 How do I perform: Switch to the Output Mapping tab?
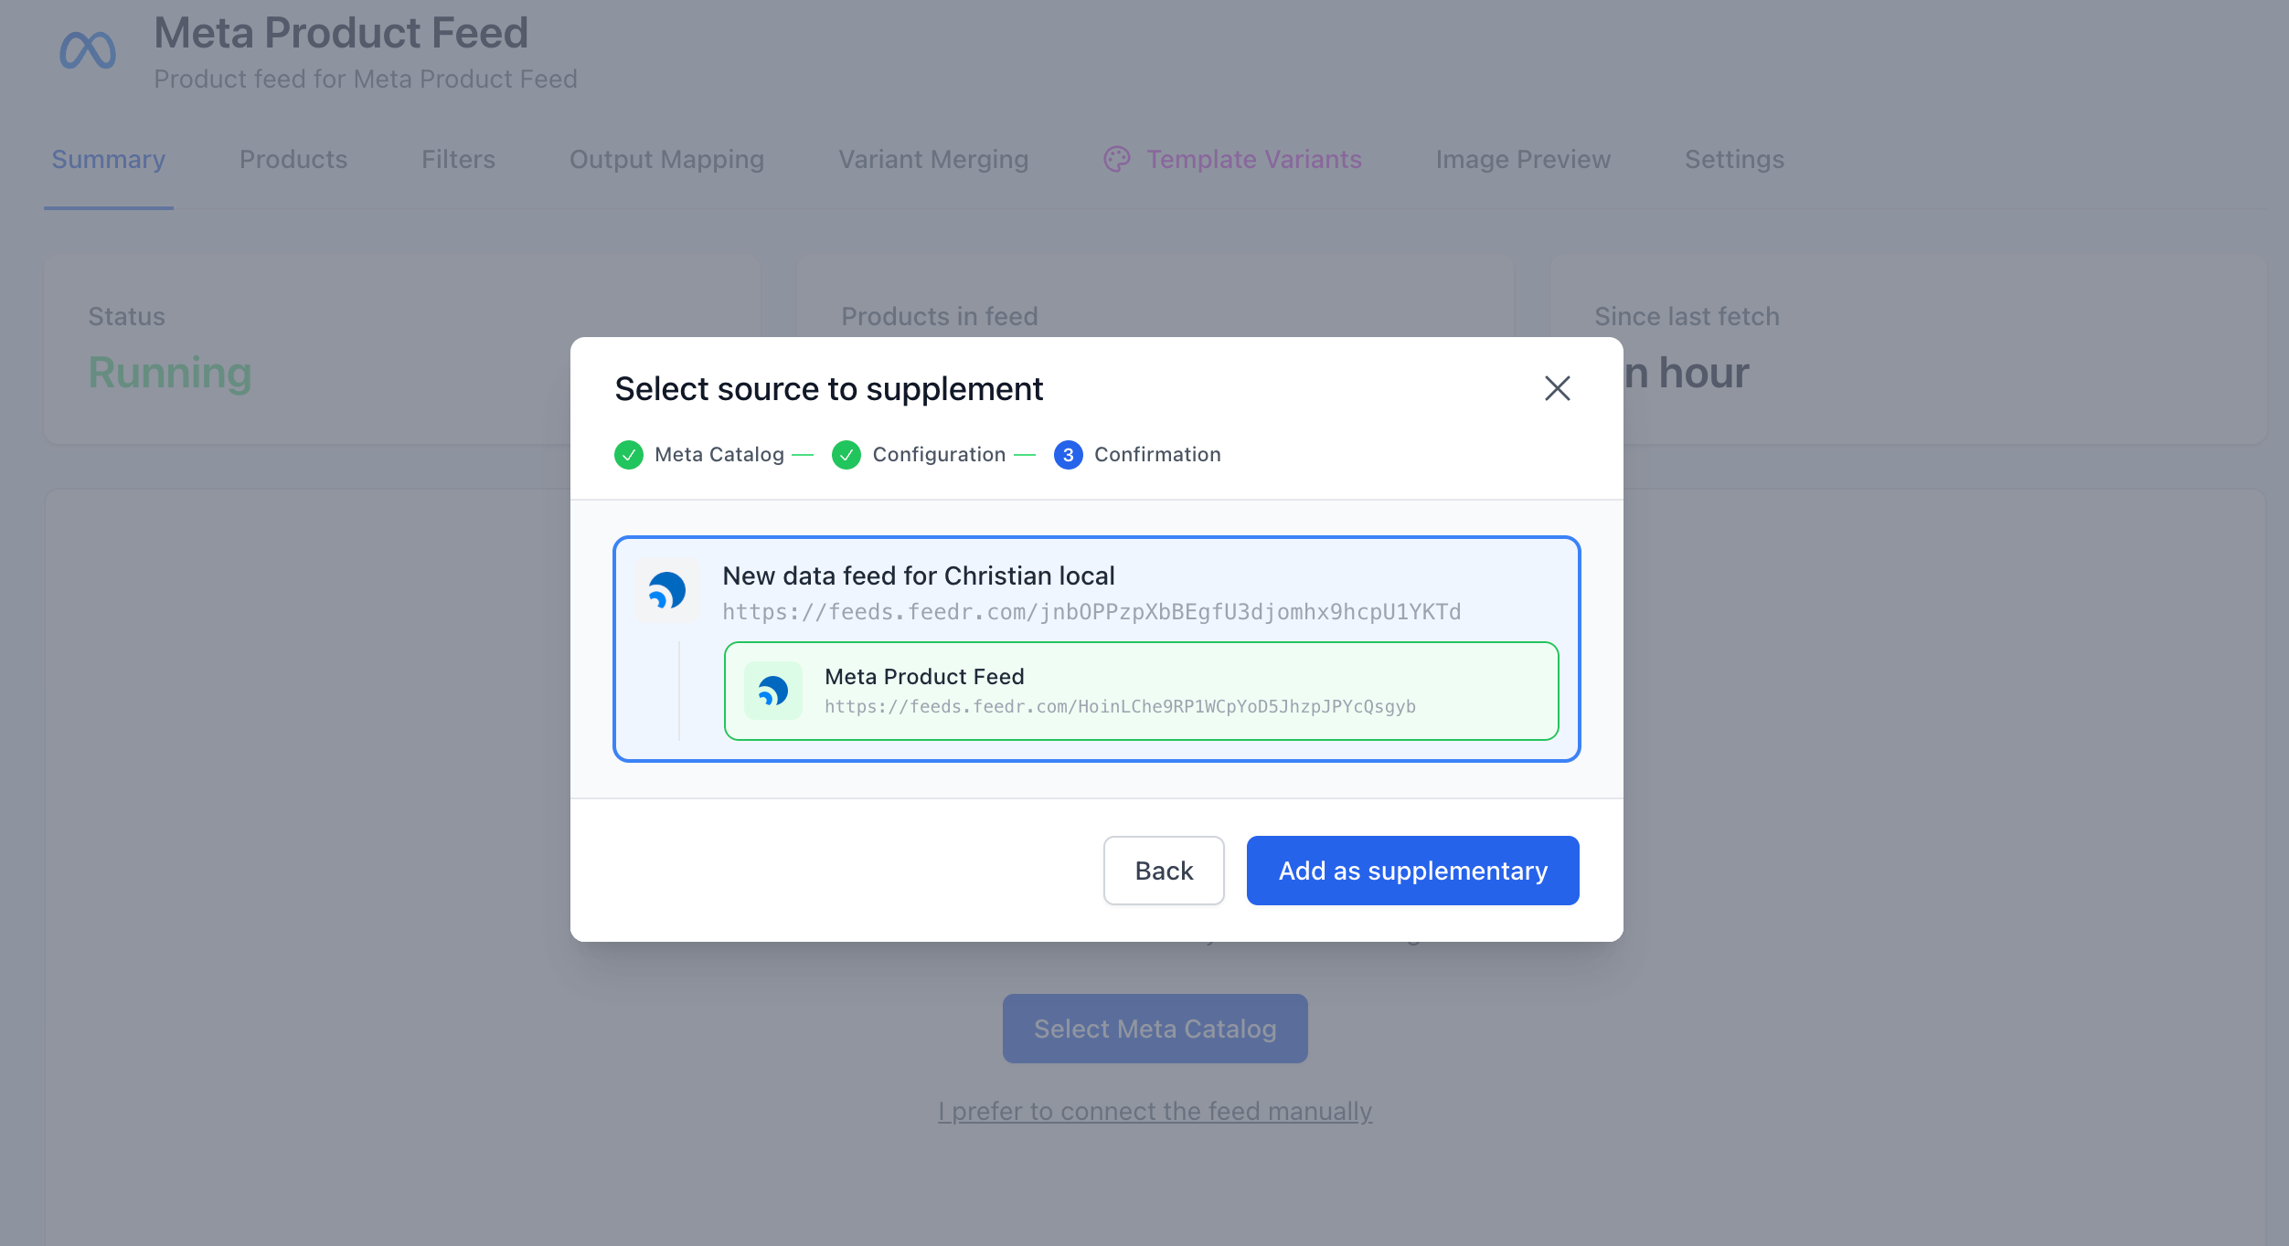(666, 159)
